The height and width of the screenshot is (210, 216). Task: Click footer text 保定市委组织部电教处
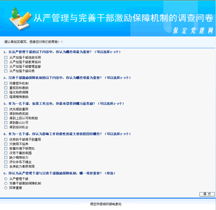click(x=106, y=204)
